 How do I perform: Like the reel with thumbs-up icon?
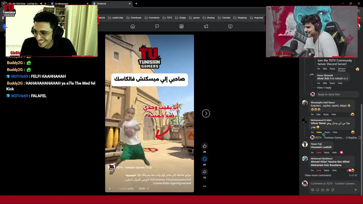coord(204,146)
